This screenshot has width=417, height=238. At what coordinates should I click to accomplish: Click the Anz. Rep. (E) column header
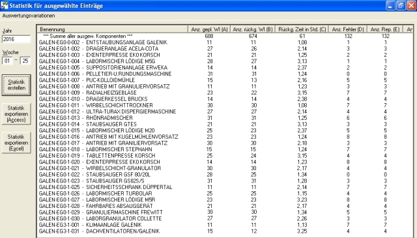click(x=385, y=29)
